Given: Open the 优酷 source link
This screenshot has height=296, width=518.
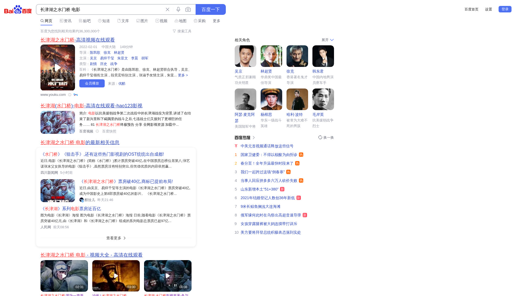Looking at the screenshot, I should [122, 84].
